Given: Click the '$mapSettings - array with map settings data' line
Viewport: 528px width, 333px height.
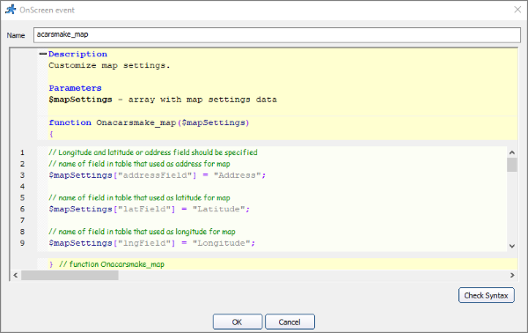Looking at the screenshot, I should (x=163, y=100).
